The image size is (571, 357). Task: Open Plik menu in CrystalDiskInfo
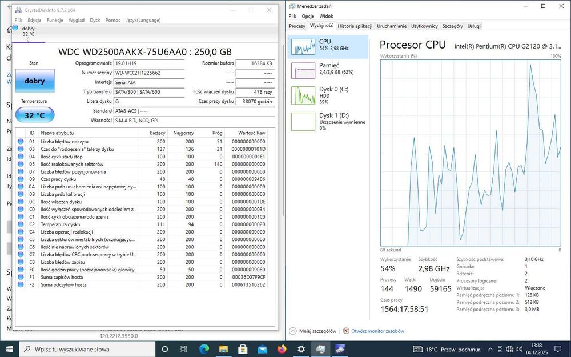click(18, 20)
